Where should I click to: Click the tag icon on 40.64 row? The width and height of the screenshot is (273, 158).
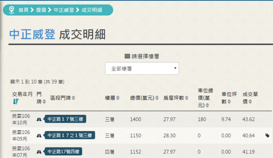coord(267,136)
